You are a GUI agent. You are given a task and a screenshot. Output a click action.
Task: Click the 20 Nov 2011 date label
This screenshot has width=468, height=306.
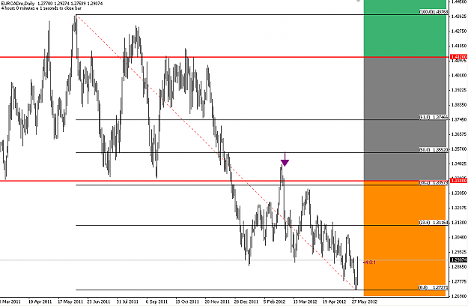click(x=217, y=301)
